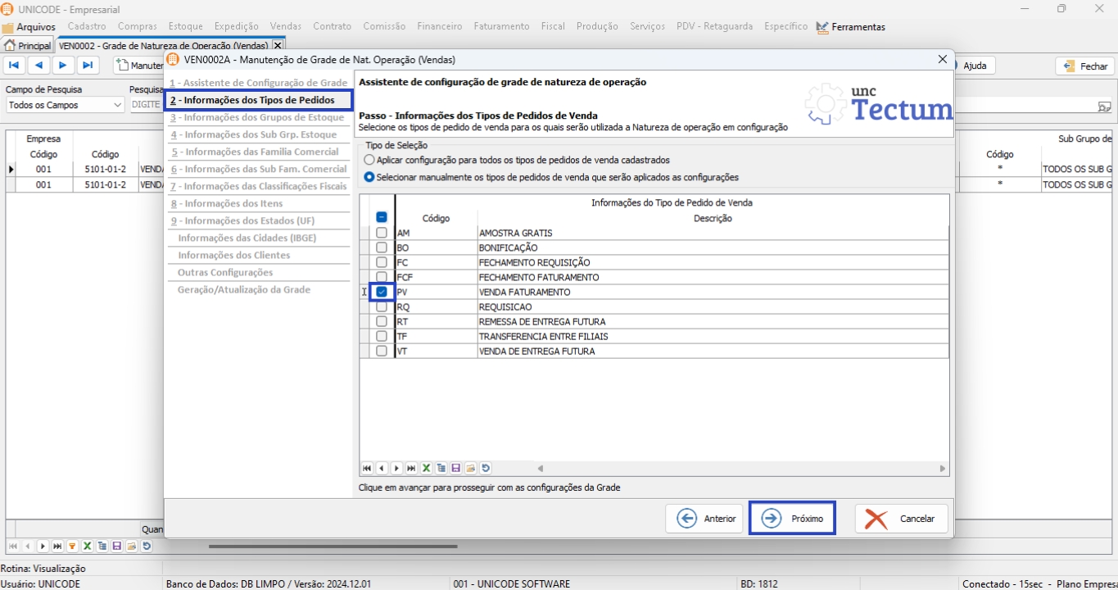This screenshot has height=590, width=1118.
Task: Click the right arrow of the dialog grid's horizontal scrollbar
Action: click(943, 469)
